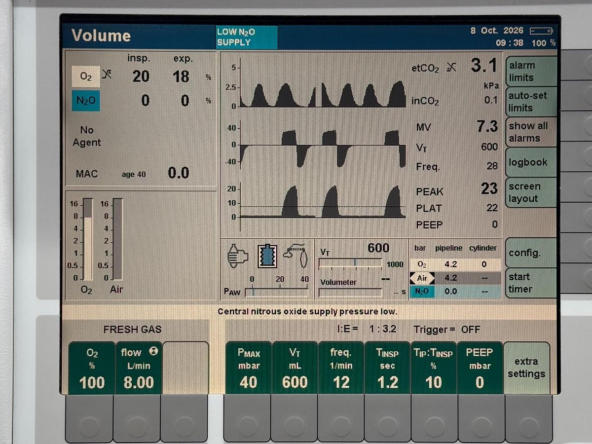592x444 pixels.
Task: Adjust fresh gas flow L/min setting
Action: point(139,368)
